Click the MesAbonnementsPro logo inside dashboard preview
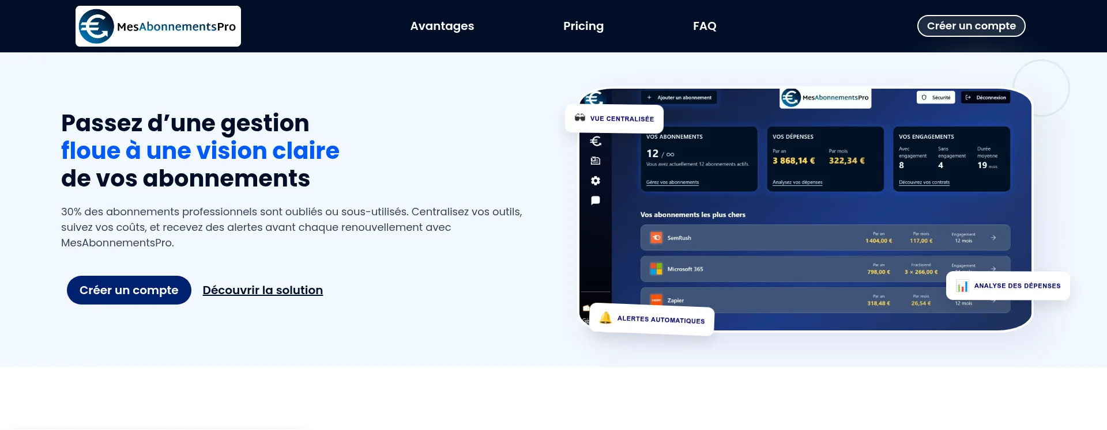This screenshot has height=430, width=1107. click(x=826, y=97)
